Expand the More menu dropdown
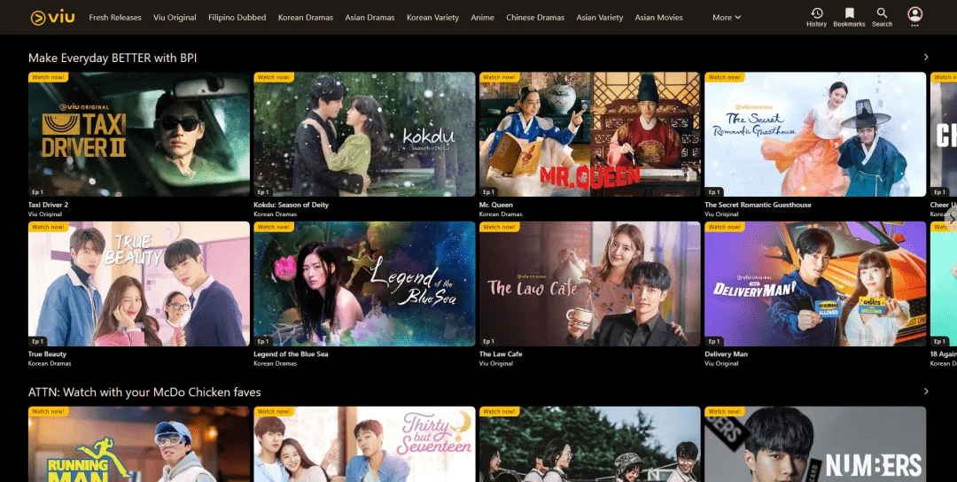Screen dimensions: 957x482 pyautogui.click(x=727, y=18)
